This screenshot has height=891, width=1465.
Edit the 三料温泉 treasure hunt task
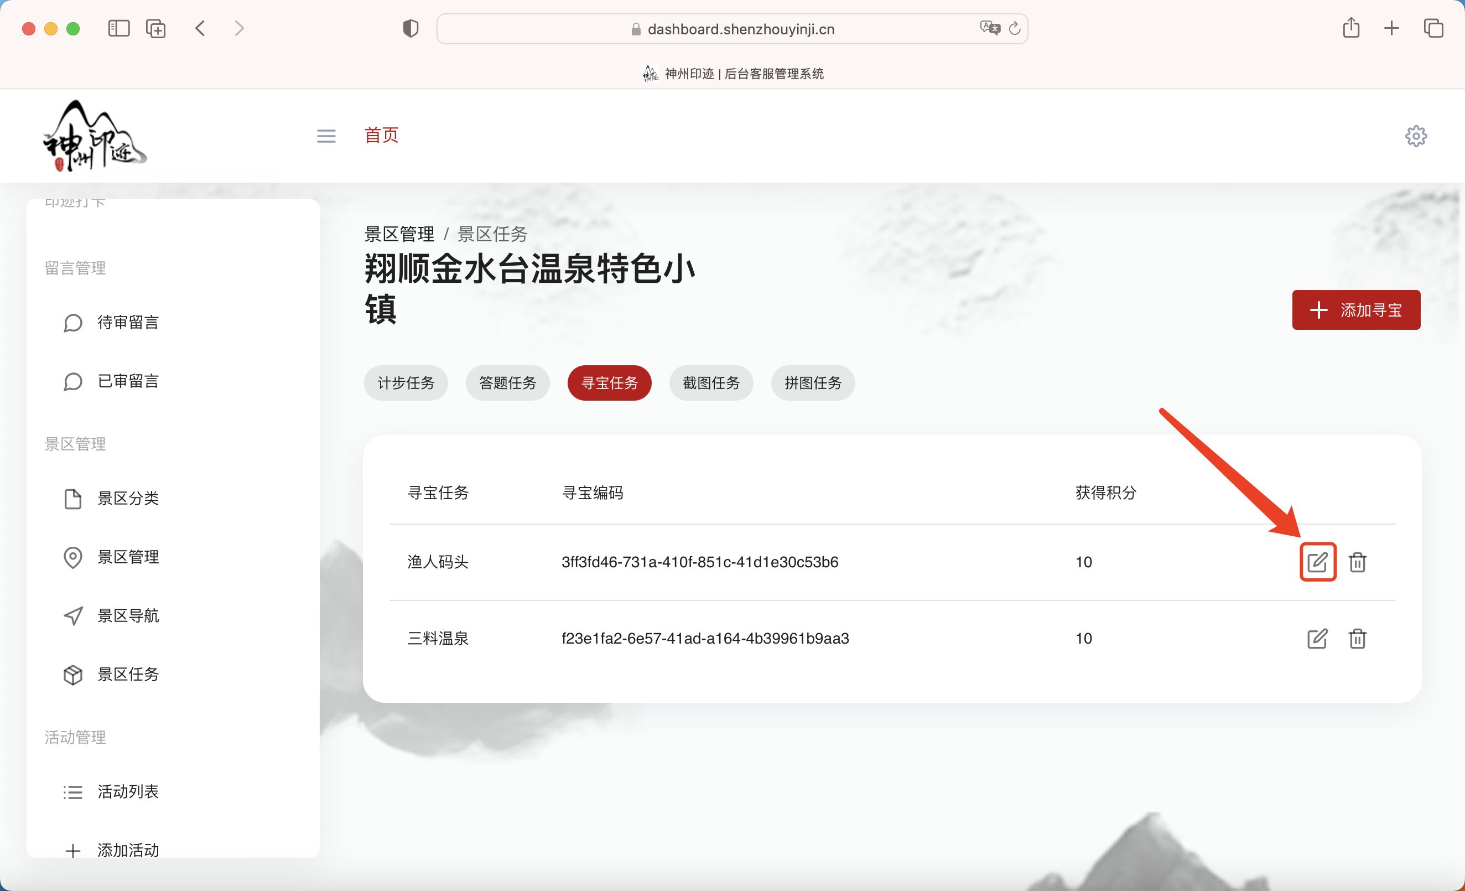click(x=1317, y=638)
